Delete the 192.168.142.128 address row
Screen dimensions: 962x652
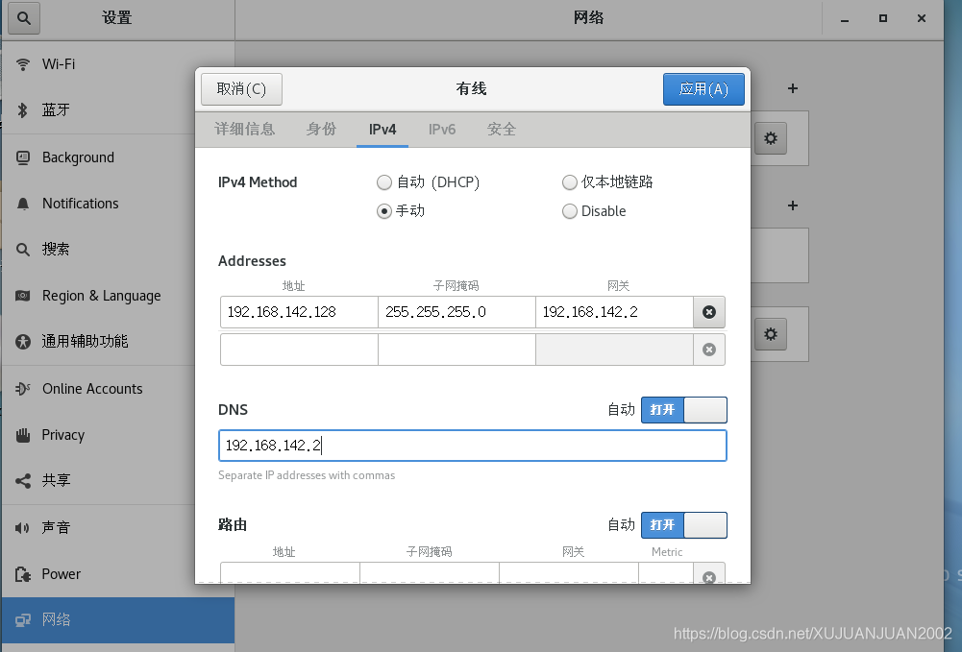point(708,312)
